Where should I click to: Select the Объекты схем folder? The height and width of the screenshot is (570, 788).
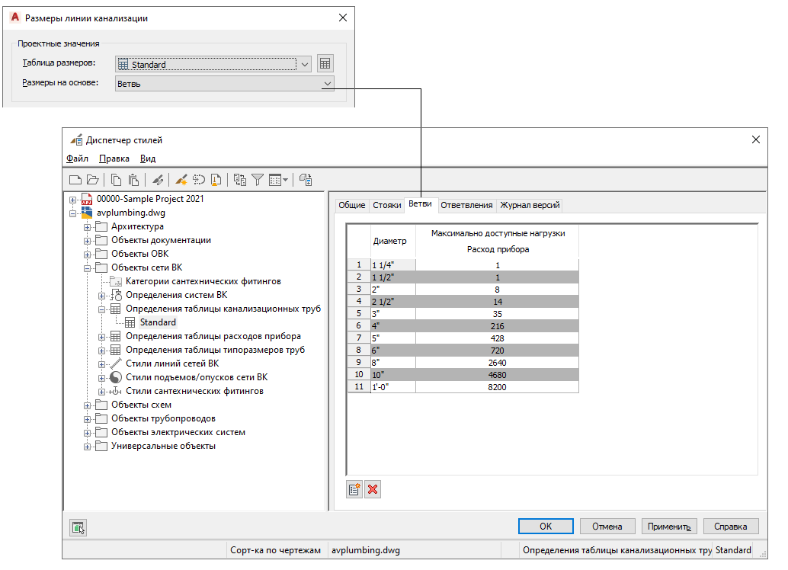[x=141, y=405]
